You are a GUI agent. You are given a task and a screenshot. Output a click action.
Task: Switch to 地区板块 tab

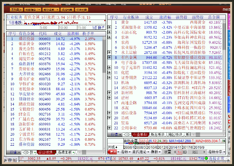tap(175, 135)
